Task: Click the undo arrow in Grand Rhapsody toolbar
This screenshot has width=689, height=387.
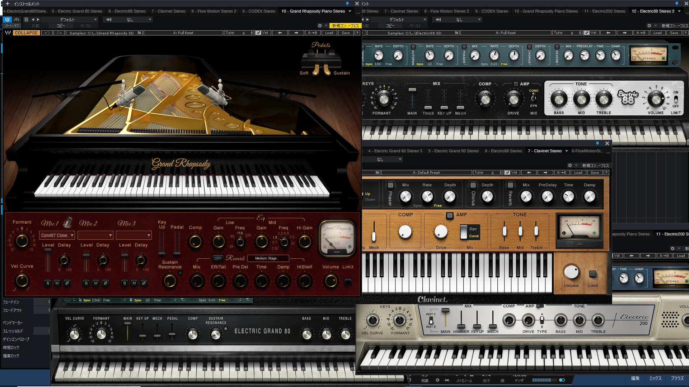Action: pos(47,33)
